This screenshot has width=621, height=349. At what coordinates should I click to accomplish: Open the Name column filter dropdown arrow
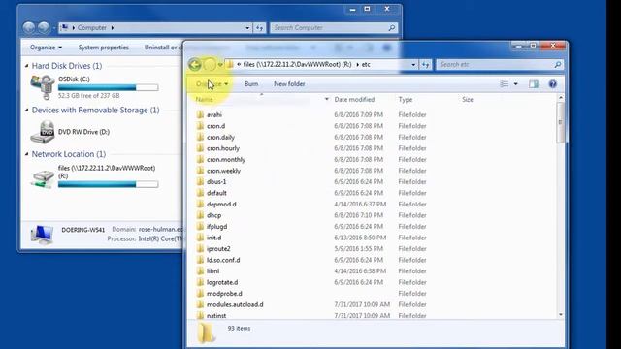tap(327, 99)
